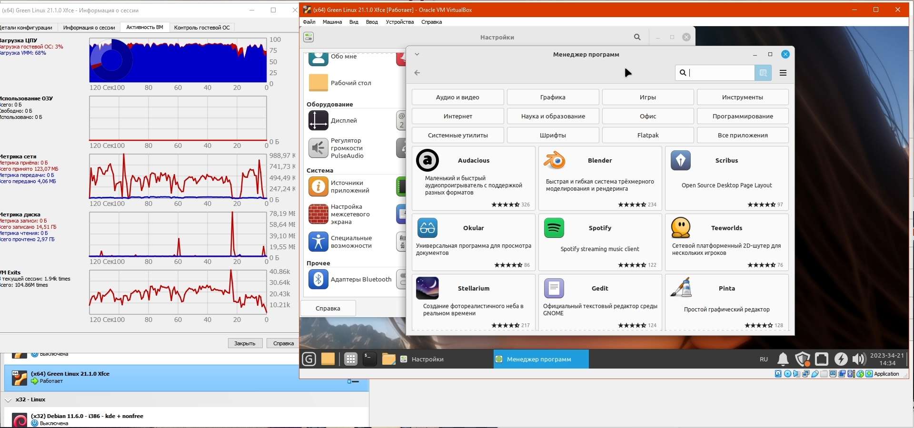
Task: Open the guest's G start menu
Action: [x=309, y=359]
